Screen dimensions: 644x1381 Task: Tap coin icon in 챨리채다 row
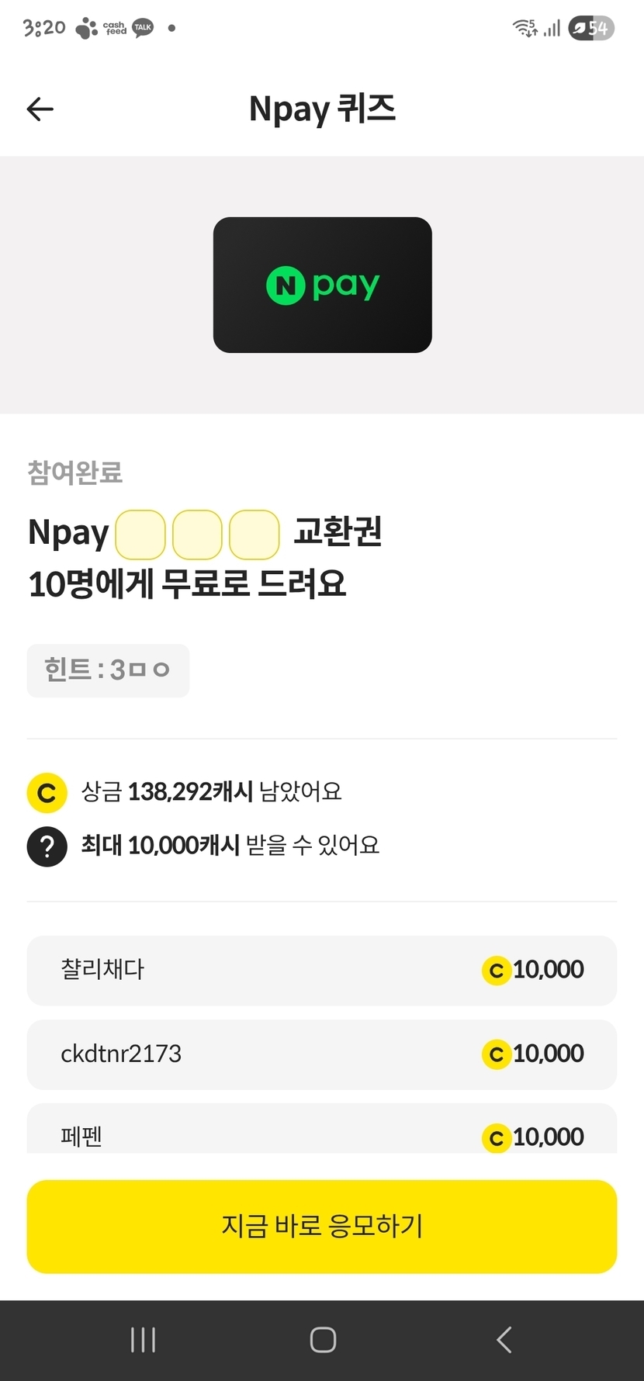click(497, 971)
